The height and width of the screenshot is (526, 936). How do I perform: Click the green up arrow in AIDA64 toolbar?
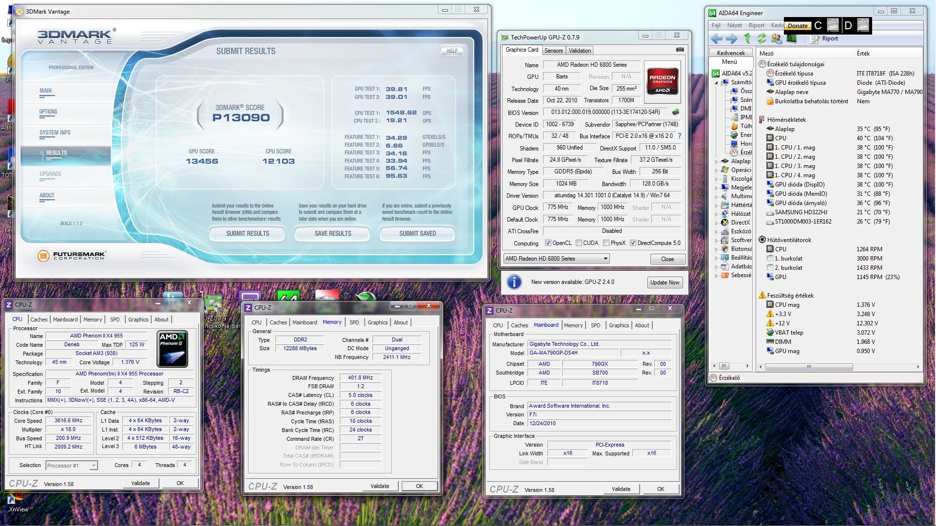747,38
